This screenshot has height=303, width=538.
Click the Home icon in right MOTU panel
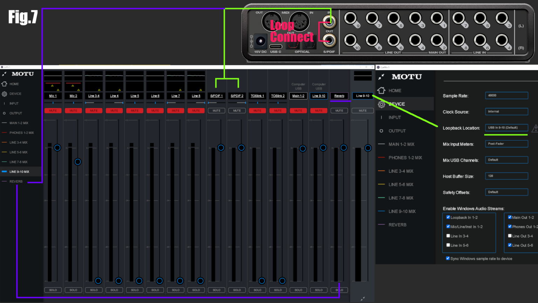(381, 90)
